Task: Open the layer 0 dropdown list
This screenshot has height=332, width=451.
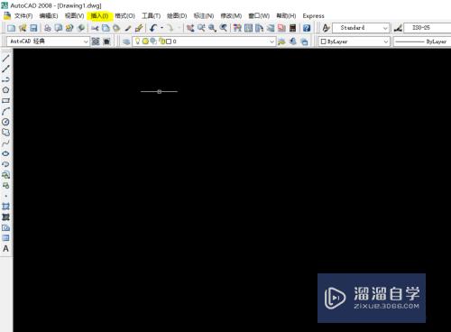Action: point(204,41)
